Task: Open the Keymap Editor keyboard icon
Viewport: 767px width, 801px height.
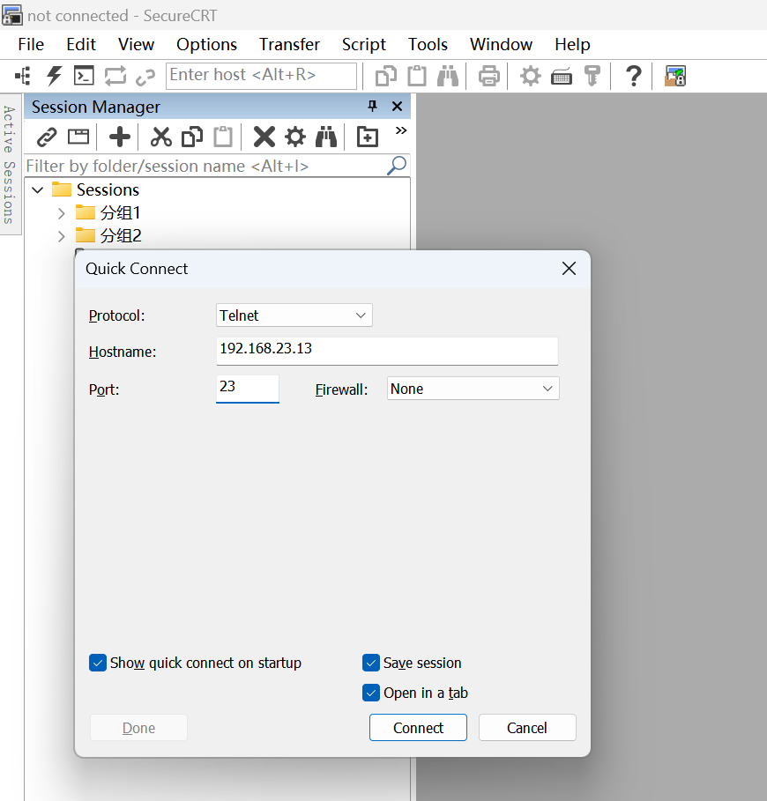Action: pos(561,78)
